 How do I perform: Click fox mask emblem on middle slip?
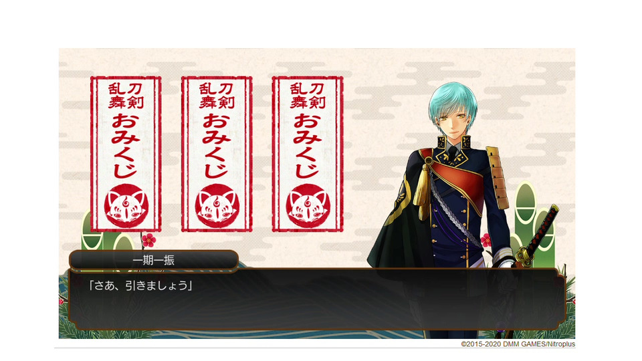217,206
